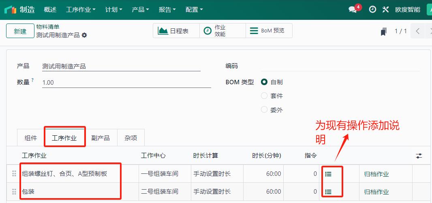Click 归档作业 in 包装 row
432x203 pixels.
(x=376, y=192)
